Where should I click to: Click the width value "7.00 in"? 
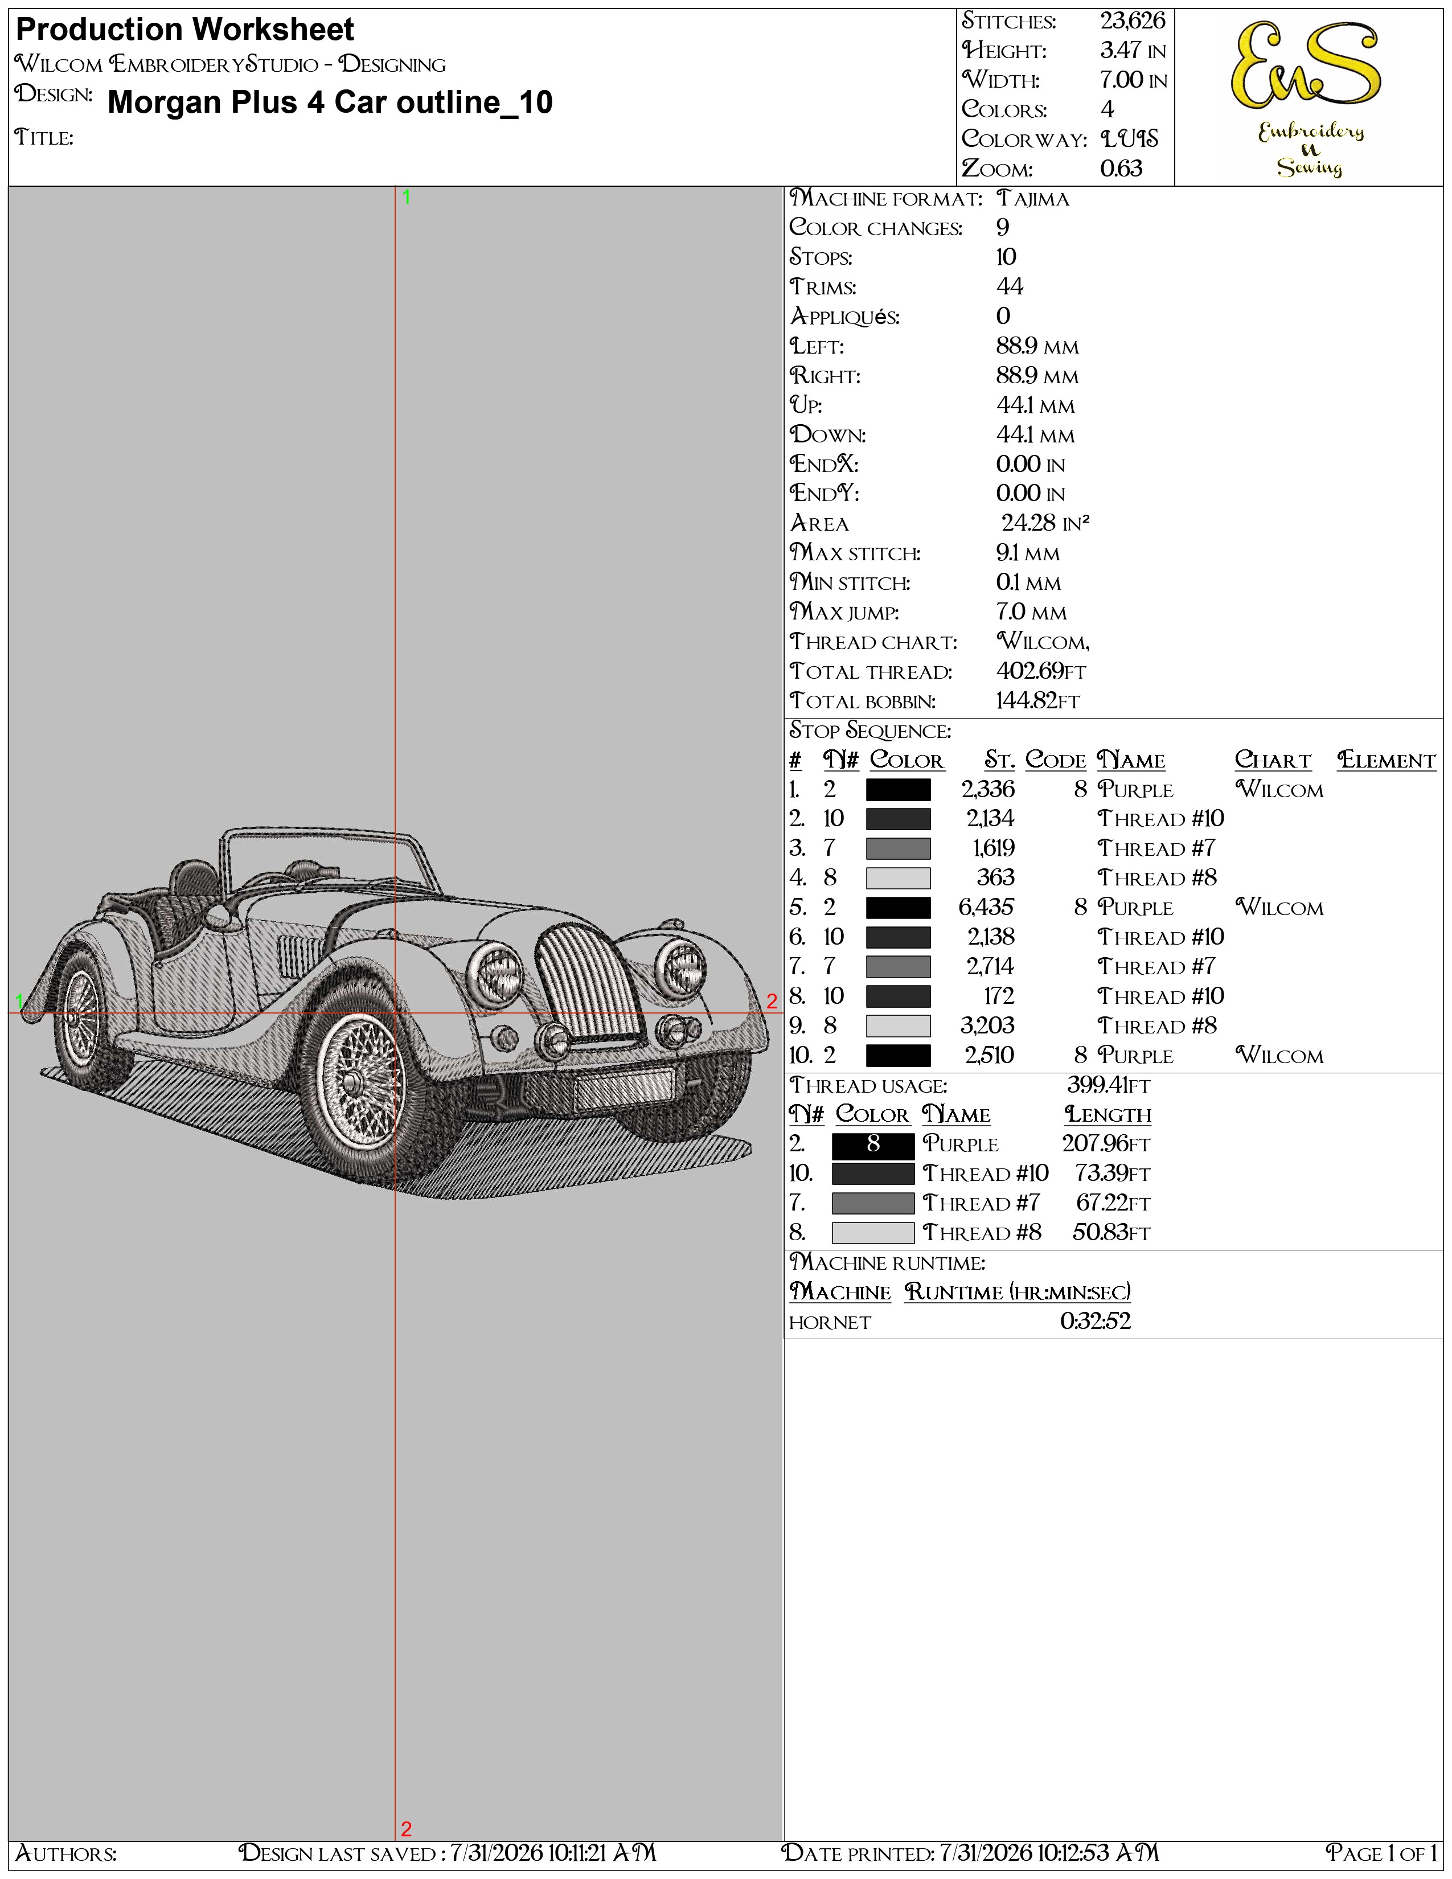(1134, 80)
